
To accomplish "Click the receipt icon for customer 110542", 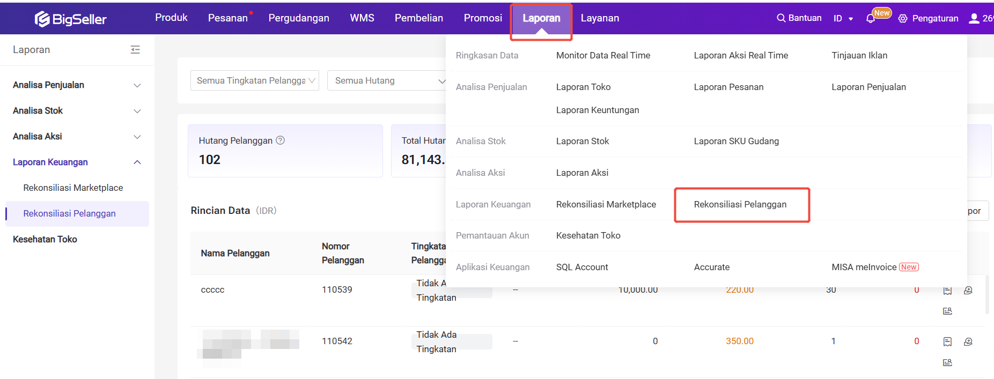I will coord(947,341).
